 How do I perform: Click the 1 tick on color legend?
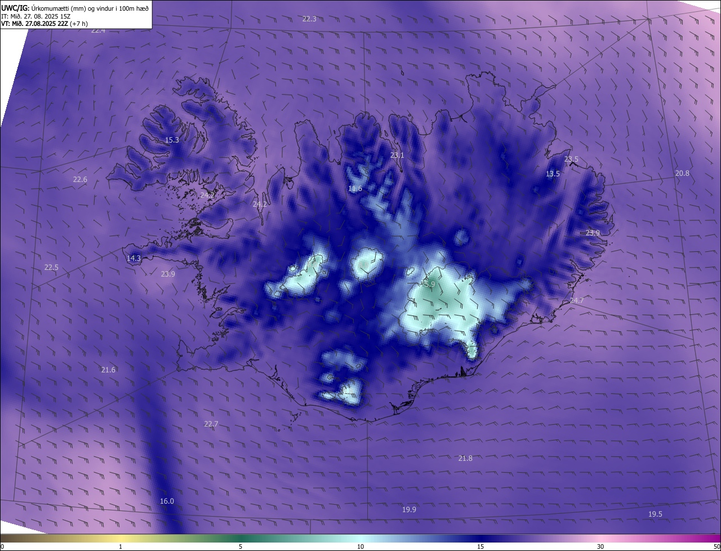(x=121, y=546)
